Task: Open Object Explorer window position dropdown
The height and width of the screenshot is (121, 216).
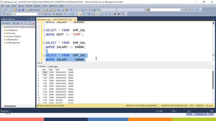Action: tap(28, 19)
